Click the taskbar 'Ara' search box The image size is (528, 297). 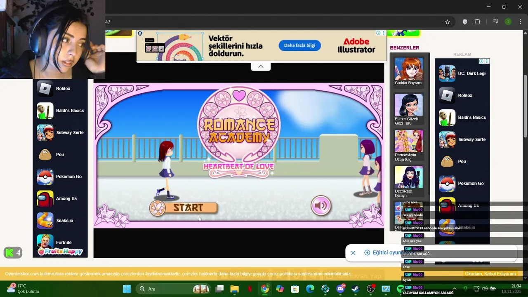pos(174,289)
